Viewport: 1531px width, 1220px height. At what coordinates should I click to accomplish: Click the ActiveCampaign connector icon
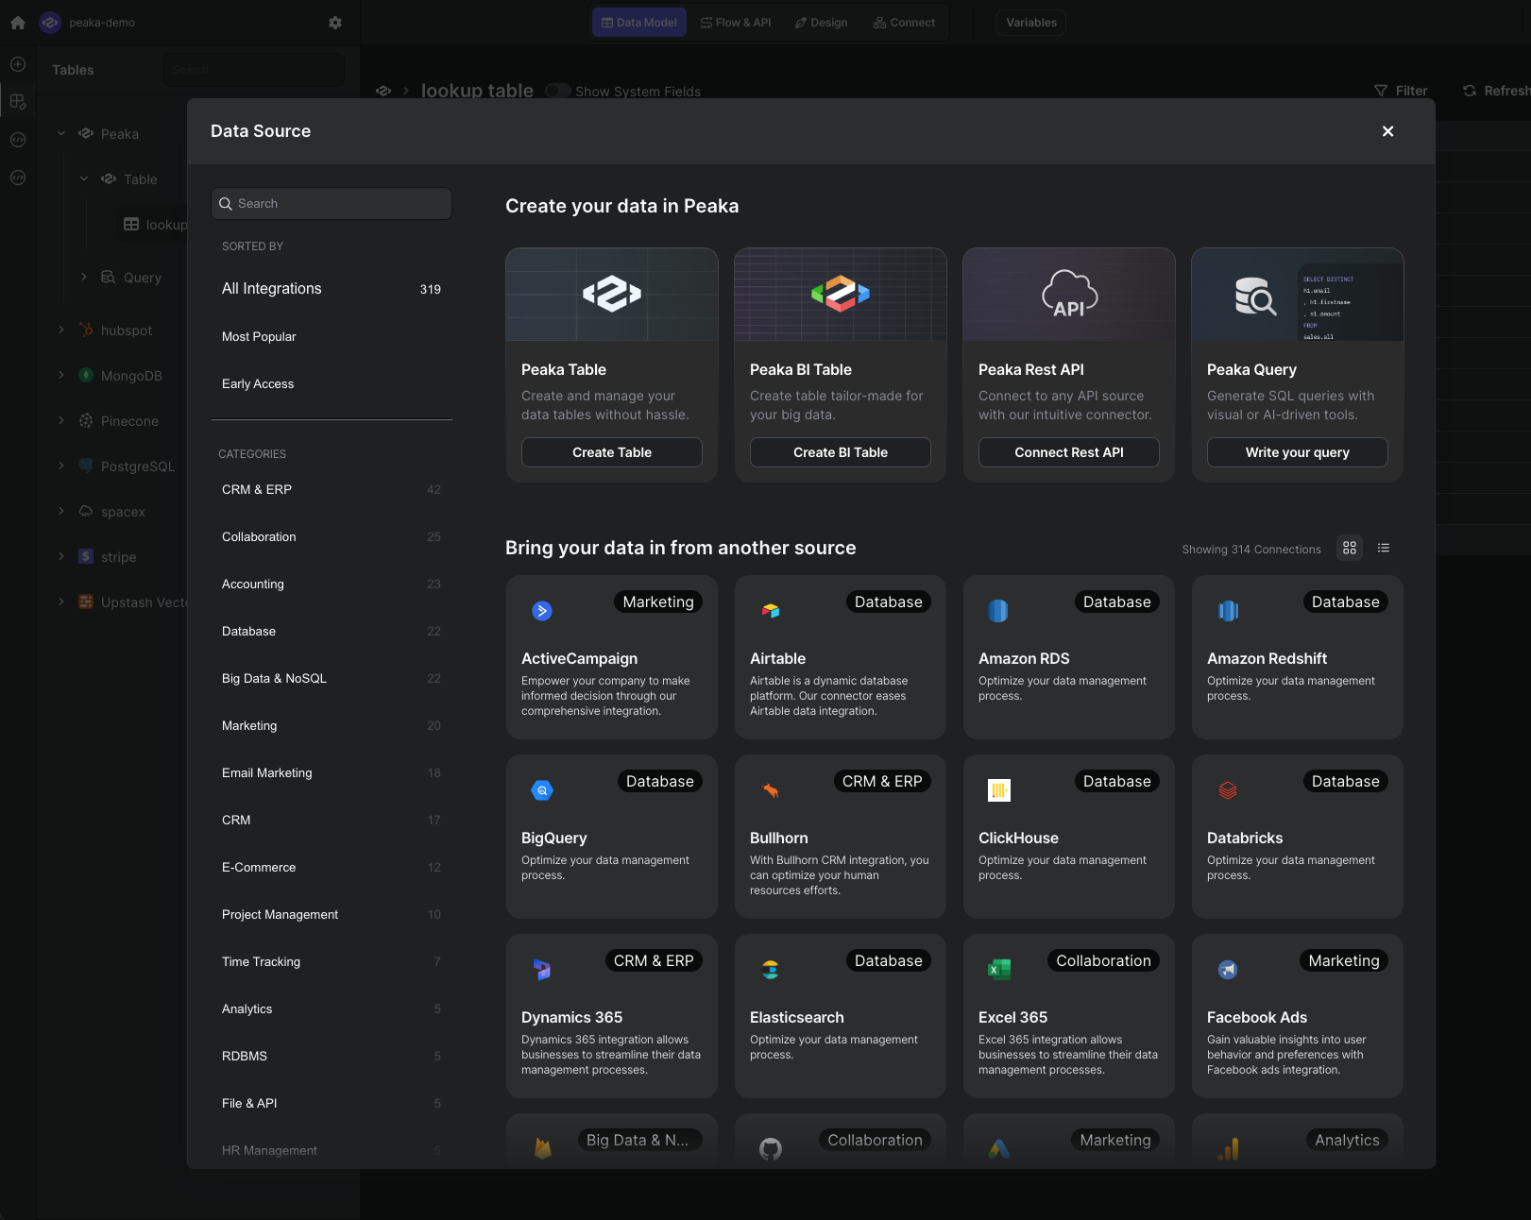[x=542, y=611]
